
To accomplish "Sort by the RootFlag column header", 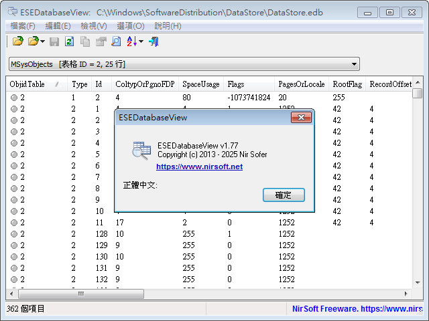I will pyautogui.click(x=347, y=84).
